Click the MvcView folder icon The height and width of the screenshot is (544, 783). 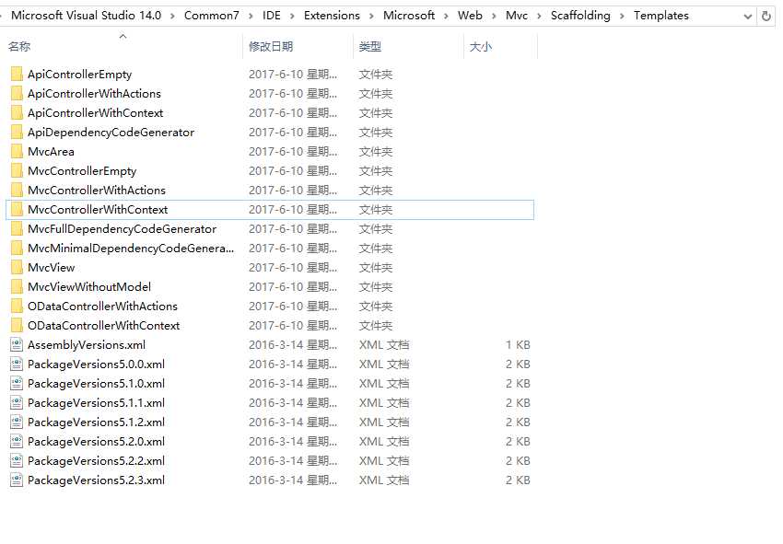click(x=17, y=268)
